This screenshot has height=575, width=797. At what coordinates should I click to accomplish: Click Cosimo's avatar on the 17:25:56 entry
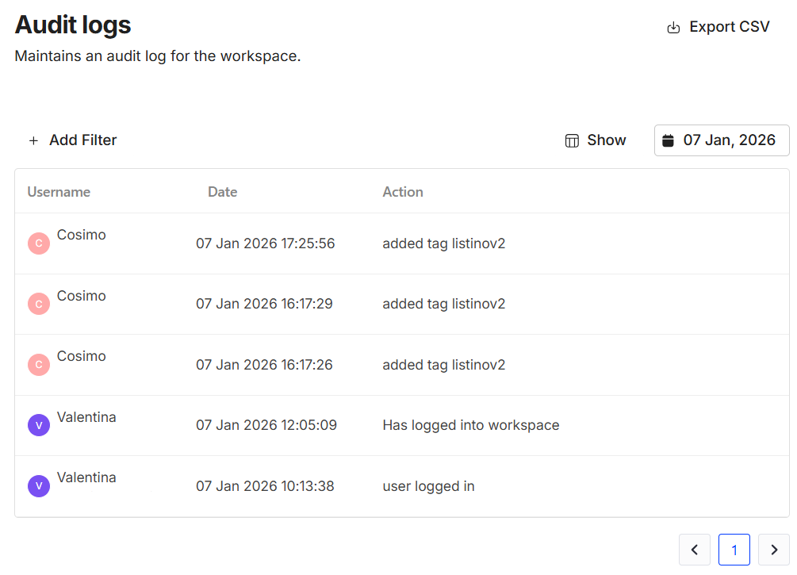pyautogui.click(x=39, y=243)
